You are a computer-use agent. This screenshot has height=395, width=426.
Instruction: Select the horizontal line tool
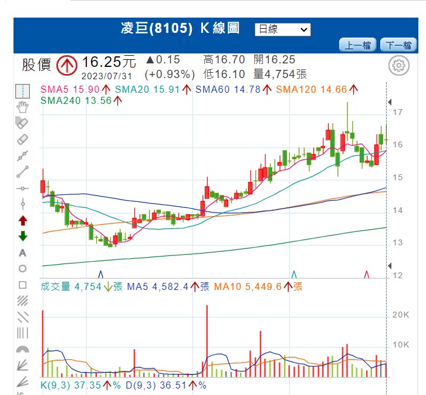[22, 188]
